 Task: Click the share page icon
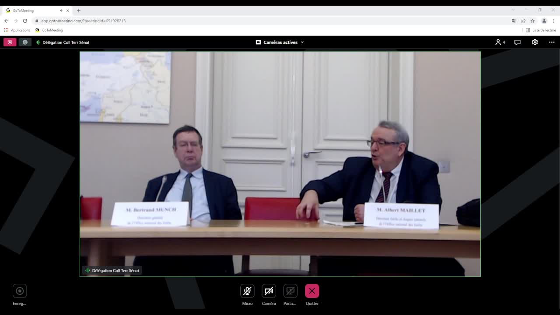click(x=523, y=21)
